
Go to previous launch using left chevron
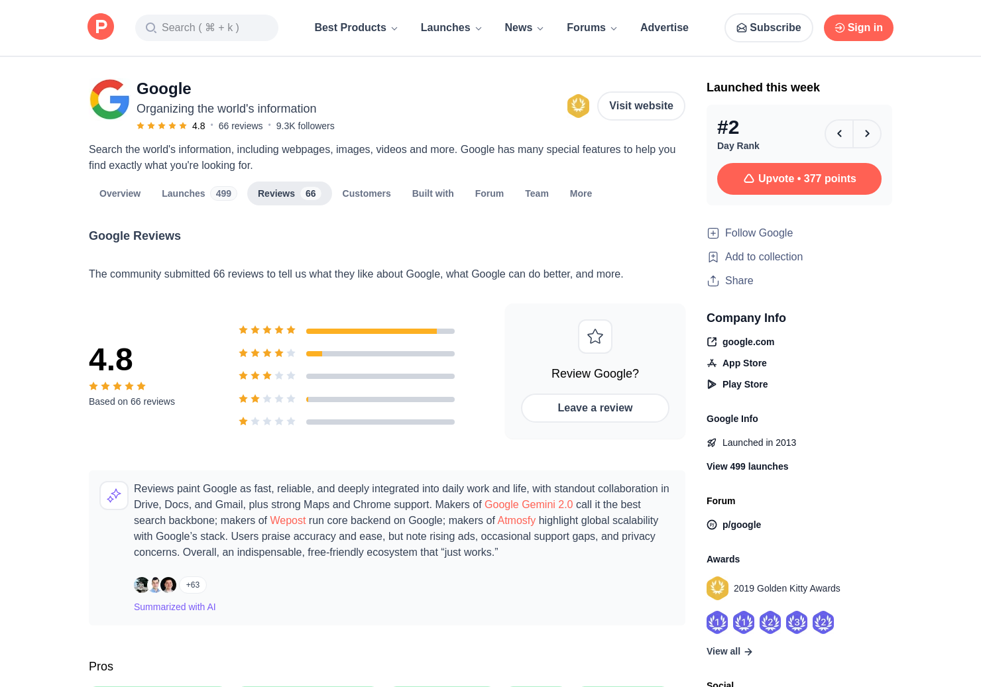point(839,134)
